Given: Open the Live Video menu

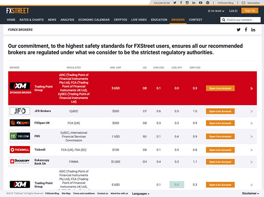Looking at the screenshot, I should pyautogui.click(x=139, y=20).
